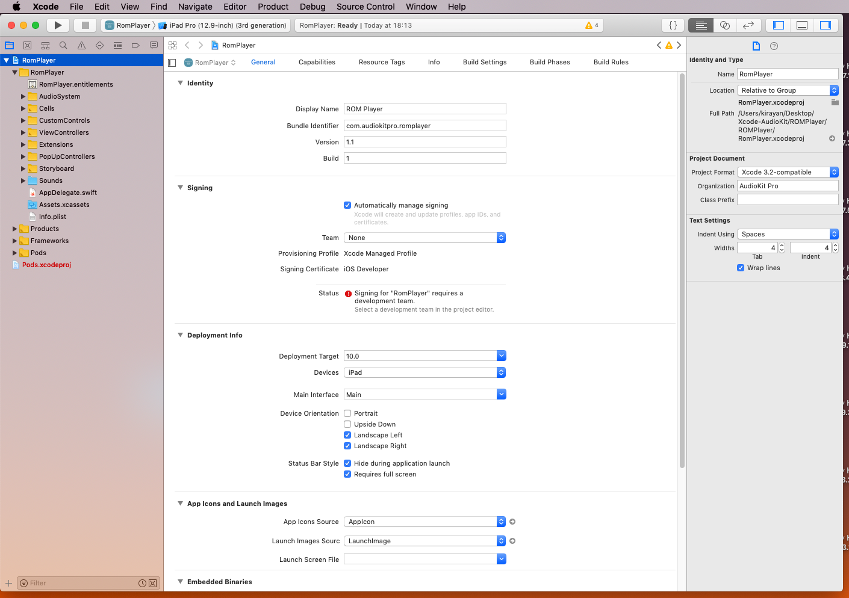849x598 pixels.
Task: Open the Build Phases tab
Action: [x=550, y=62]
